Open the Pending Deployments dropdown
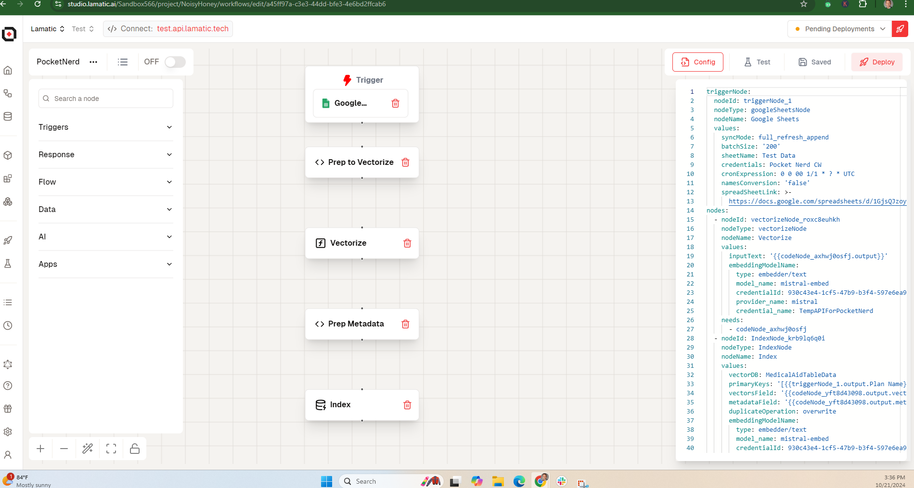This screenshot has height=488, width=914. point(839,29)
